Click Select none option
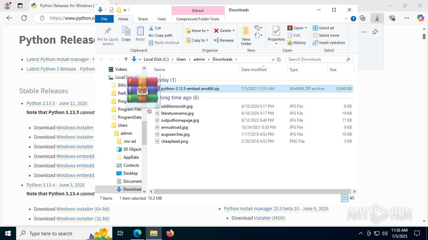The image size is (428, 240). coord(326,35)
